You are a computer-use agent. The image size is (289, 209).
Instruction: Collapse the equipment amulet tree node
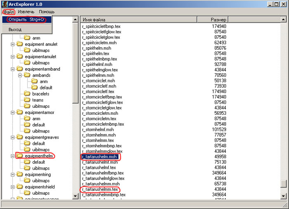click(x=12, y=44)
